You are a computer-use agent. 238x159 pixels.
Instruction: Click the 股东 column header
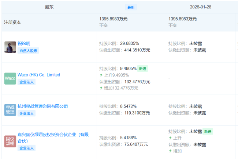coord(49,7)
